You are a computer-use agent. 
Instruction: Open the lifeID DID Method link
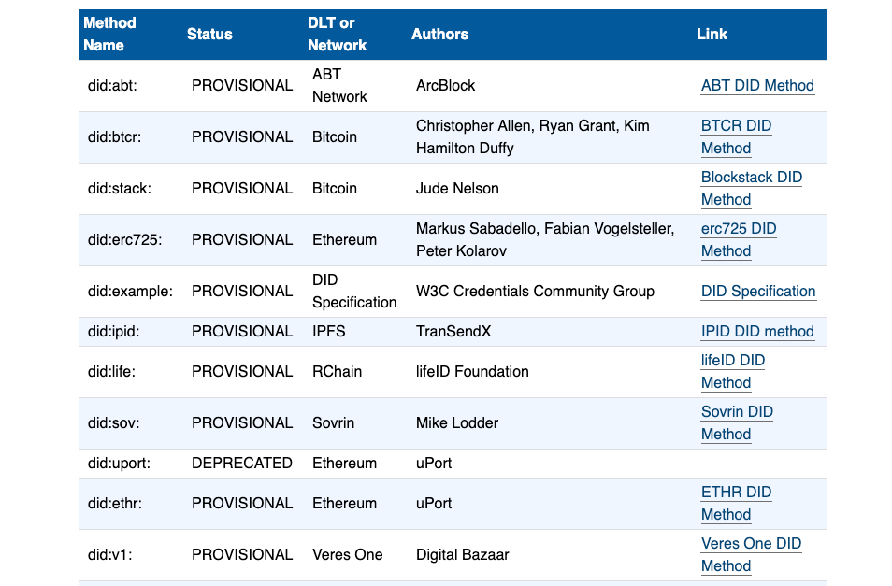[733, 361]
